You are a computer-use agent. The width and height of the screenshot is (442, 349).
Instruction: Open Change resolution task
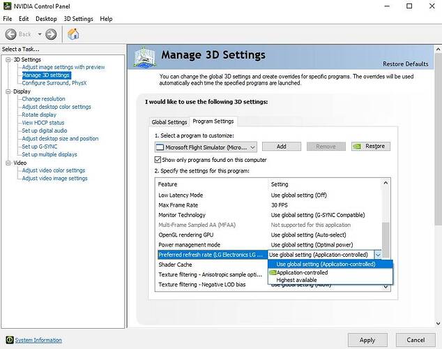point(43,98)
